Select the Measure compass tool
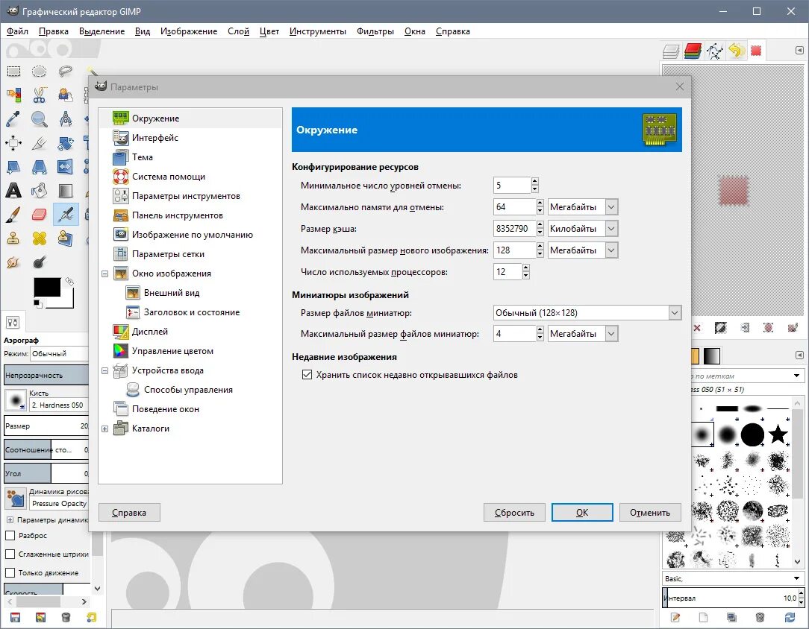The image size is (809, 629). coord(66,119)
